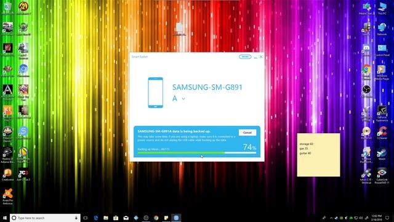Open Chrome from the taskbar

pyautogui.click(x=156, y=218)
